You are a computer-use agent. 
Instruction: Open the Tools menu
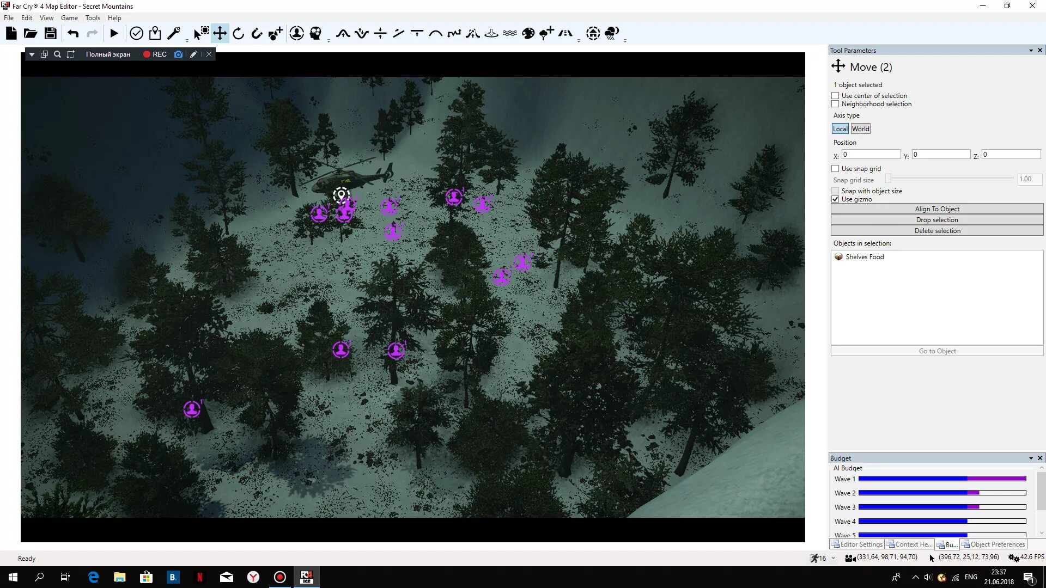[93, 18]
